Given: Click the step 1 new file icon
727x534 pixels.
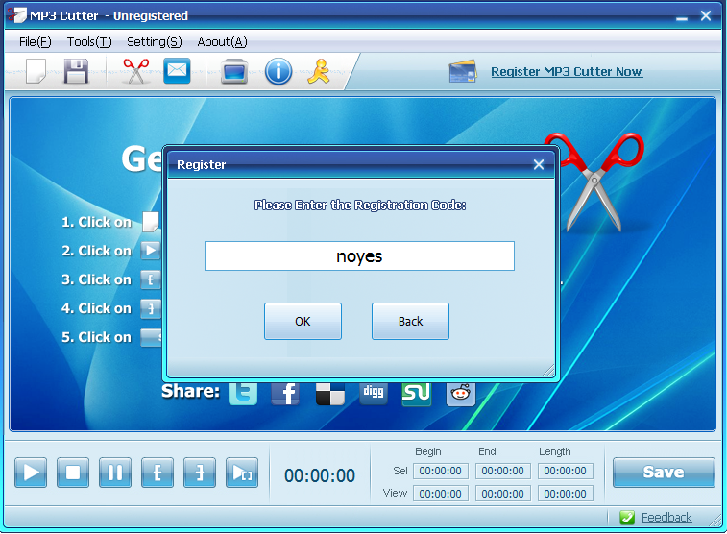Looking at the screenshot, I should point(150,222).
